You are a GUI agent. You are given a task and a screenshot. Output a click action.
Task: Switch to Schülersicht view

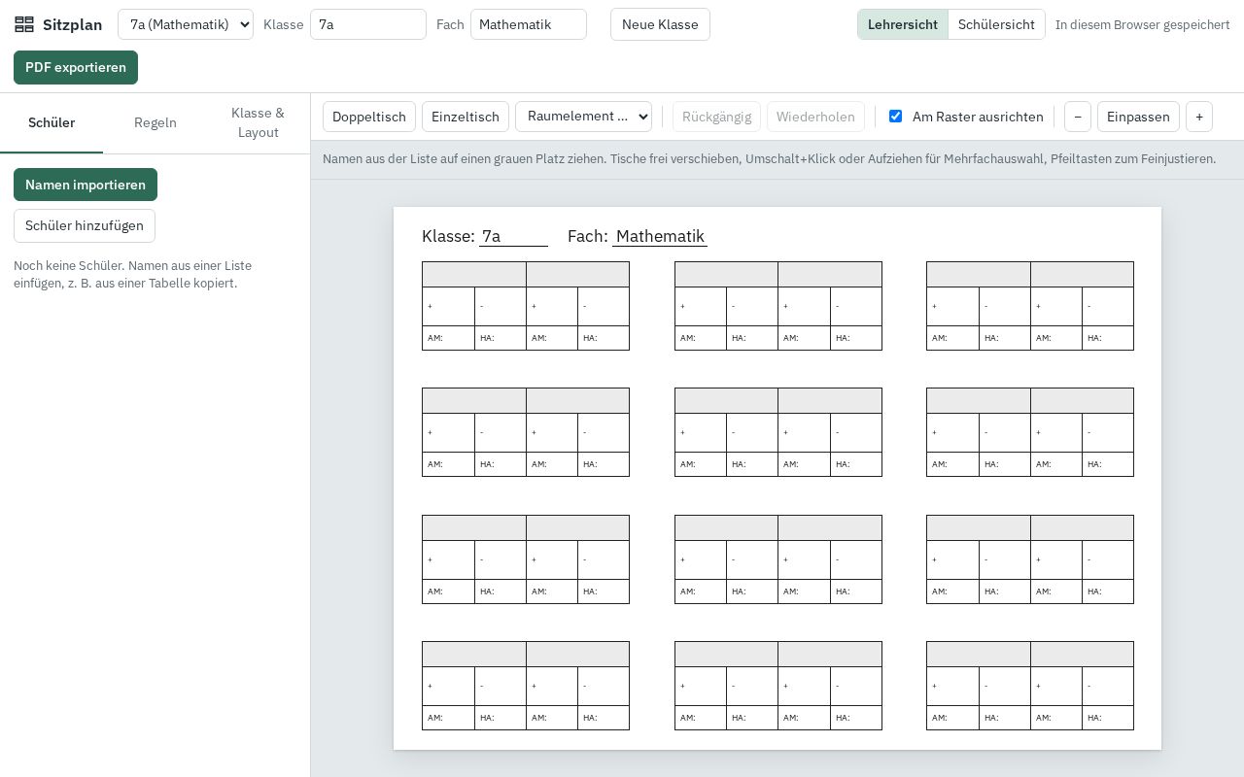[996, 24]
